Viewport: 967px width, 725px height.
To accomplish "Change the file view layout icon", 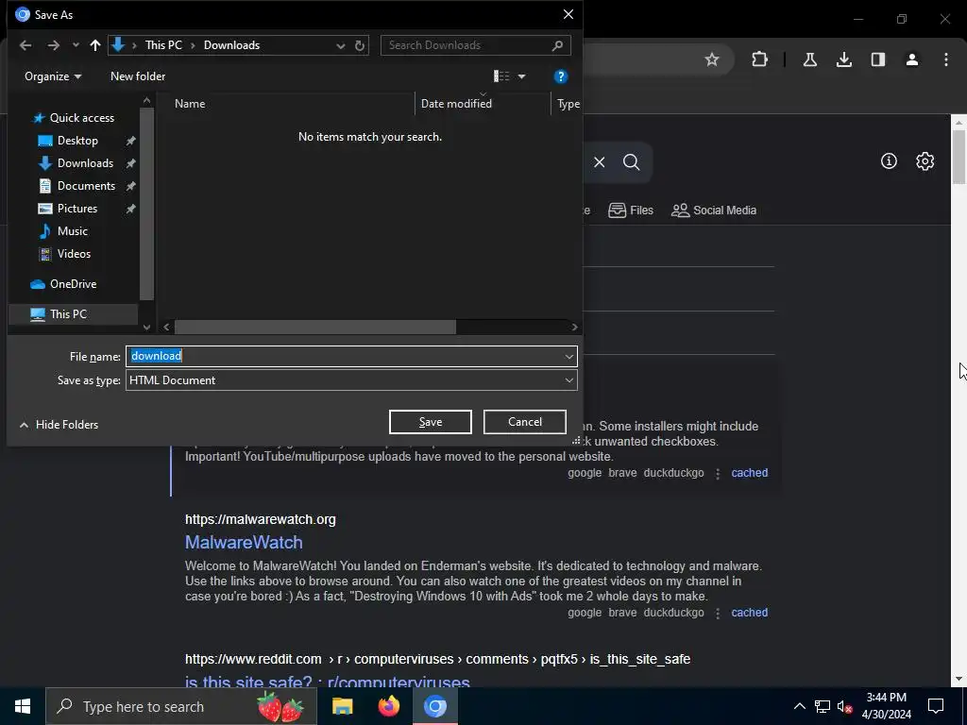I will click(x=501, y=76).
